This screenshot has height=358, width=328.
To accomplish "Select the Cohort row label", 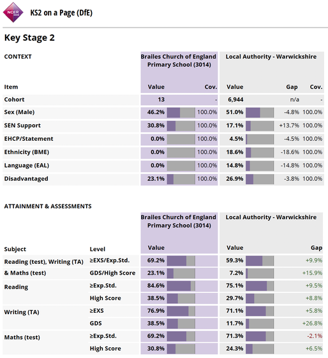I will (x=14, y=99).
